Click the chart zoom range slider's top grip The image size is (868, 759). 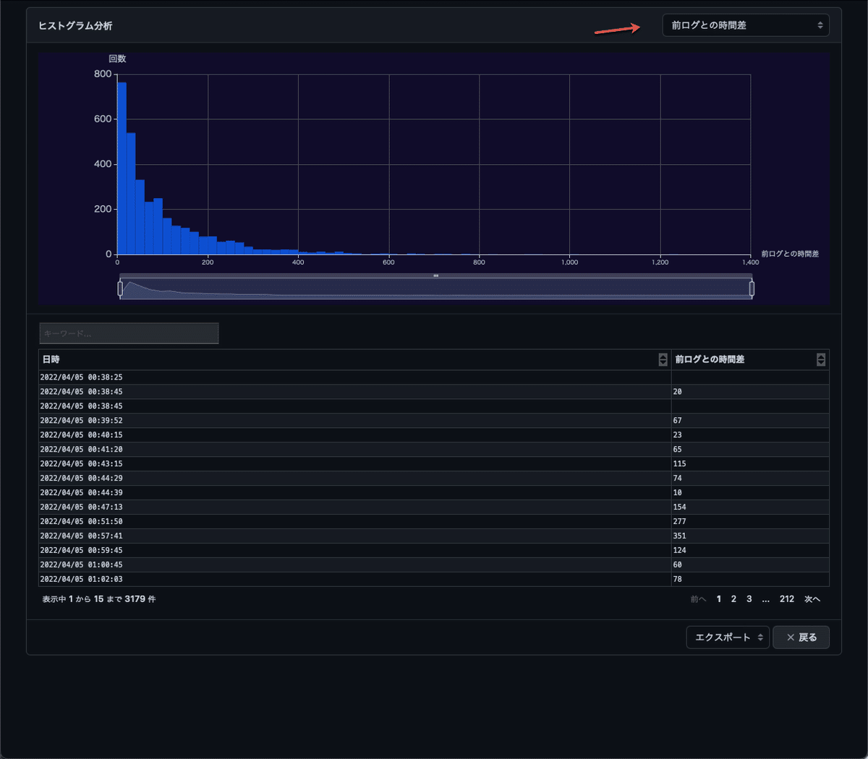tap(436, 275)
